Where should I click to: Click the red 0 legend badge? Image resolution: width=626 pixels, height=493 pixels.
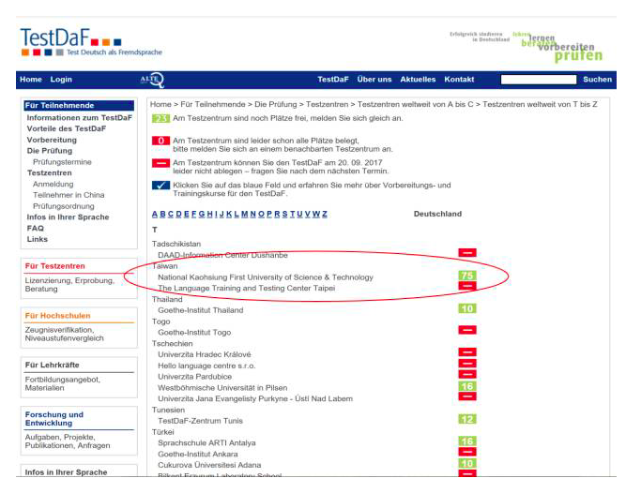(x=160, y=141)
